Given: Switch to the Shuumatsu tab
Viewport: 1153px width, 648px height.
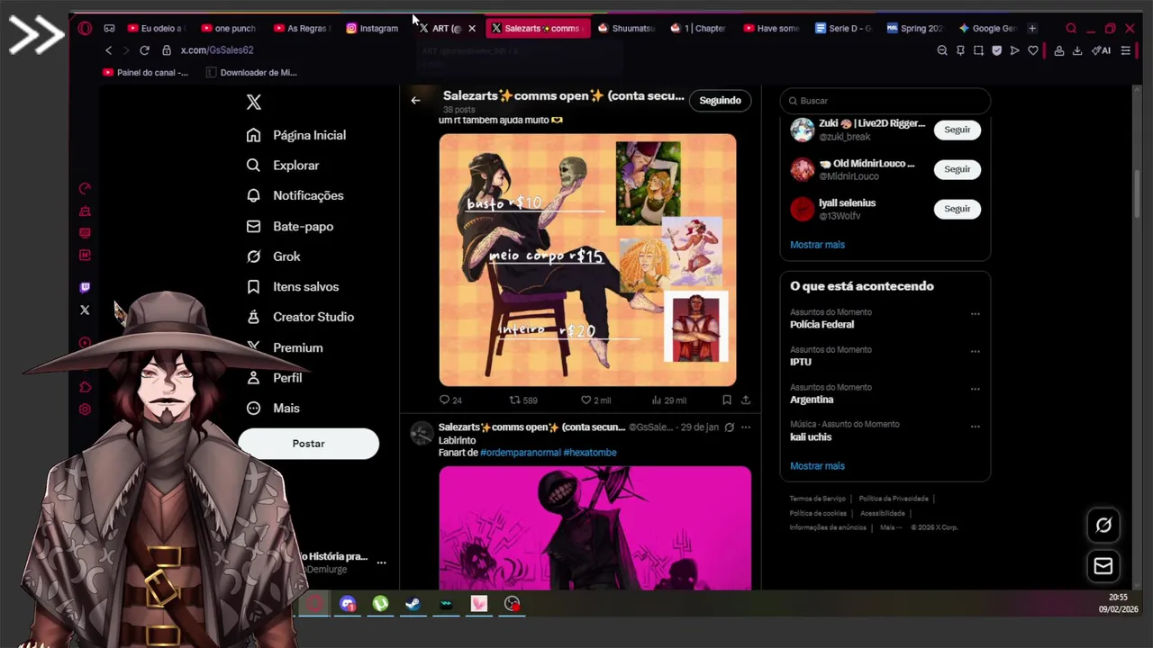Looking at the screenshot, I should click(626, 28).
